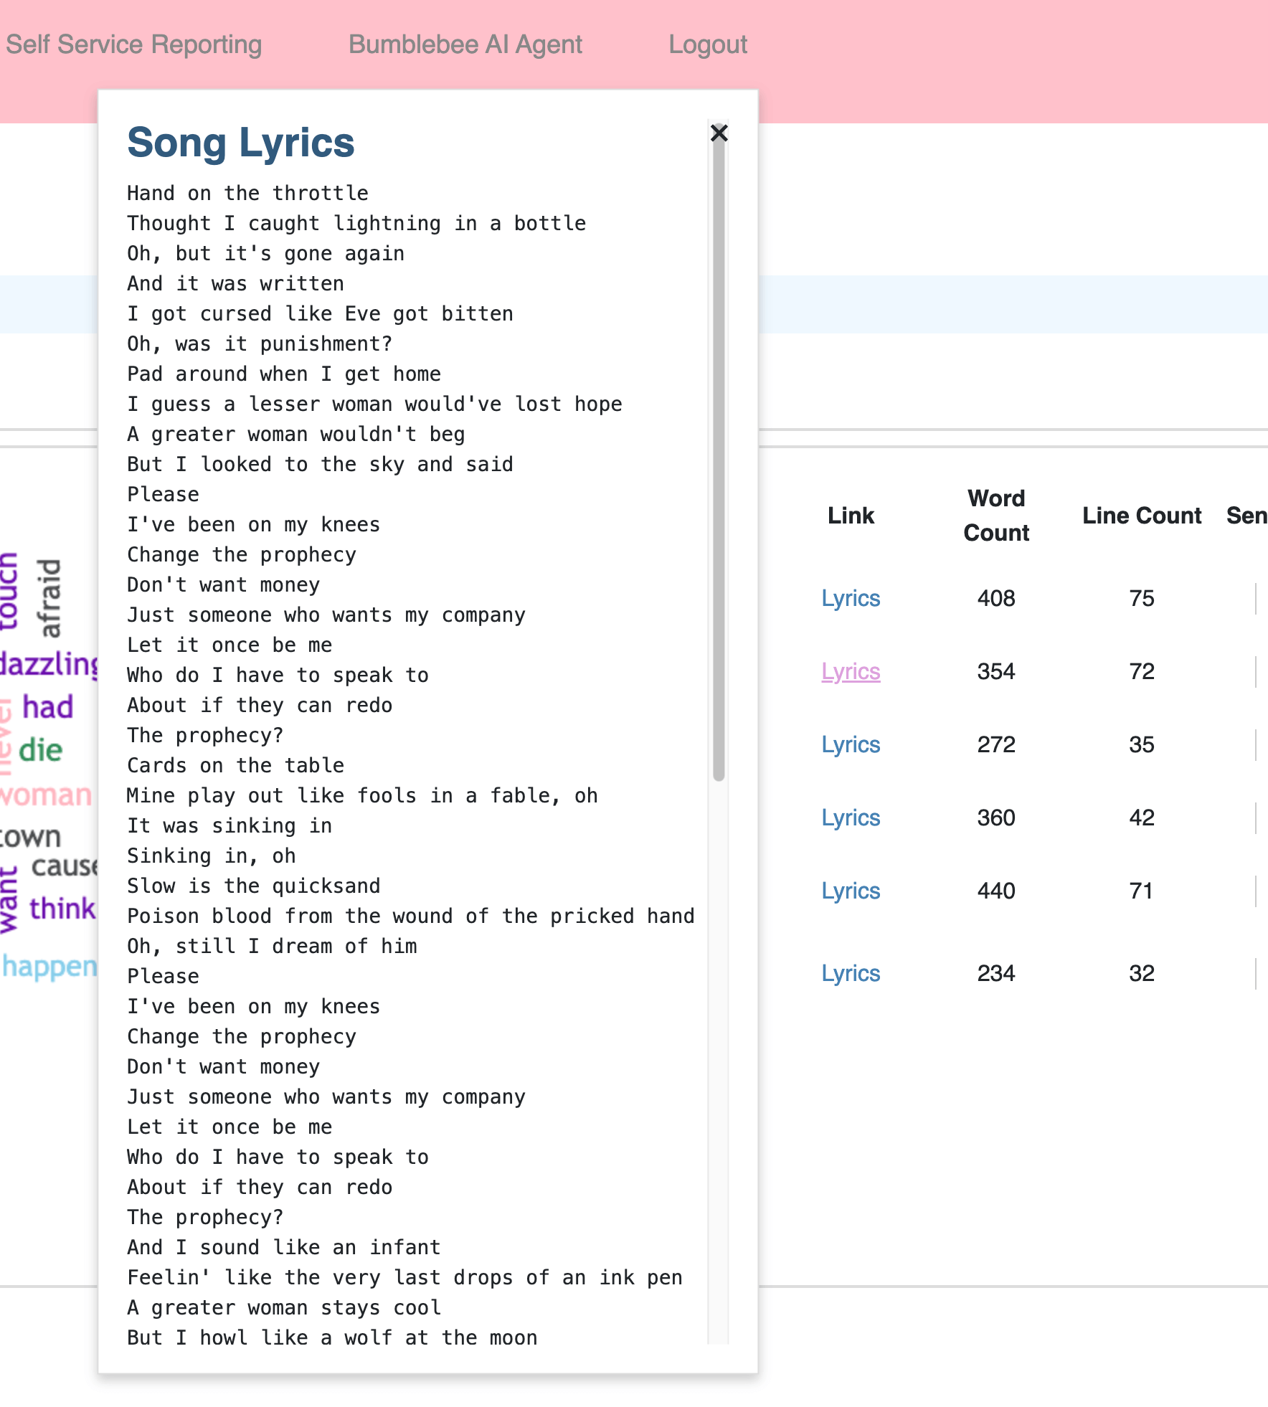Image resolution: width=1268 pixels, height=1407 pixels.
Task: Click line count value 75
Action: point(1142,598)
